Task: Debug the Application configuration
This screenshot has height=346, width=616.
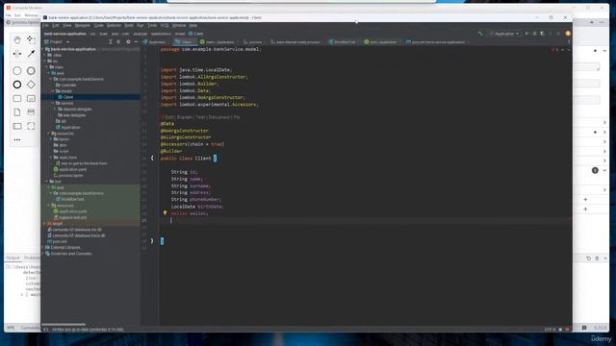Action: pyautogui.click(x=534, y=34)
